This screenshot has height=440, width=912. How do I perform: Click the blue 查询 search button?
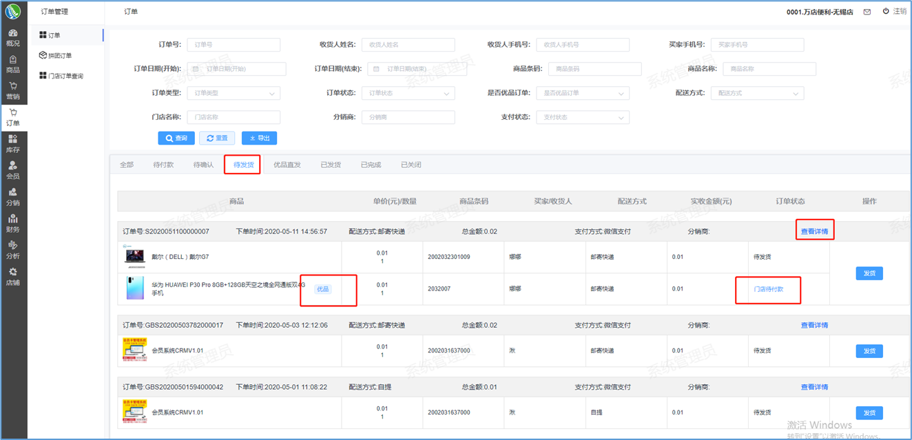[x=176, y=138]
